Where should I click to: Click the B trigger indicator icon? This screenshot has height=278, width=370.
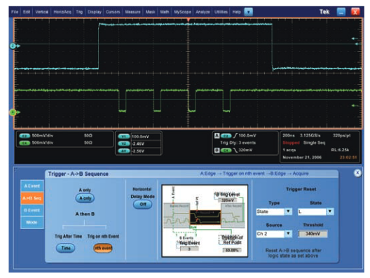[x=217, y=150]
